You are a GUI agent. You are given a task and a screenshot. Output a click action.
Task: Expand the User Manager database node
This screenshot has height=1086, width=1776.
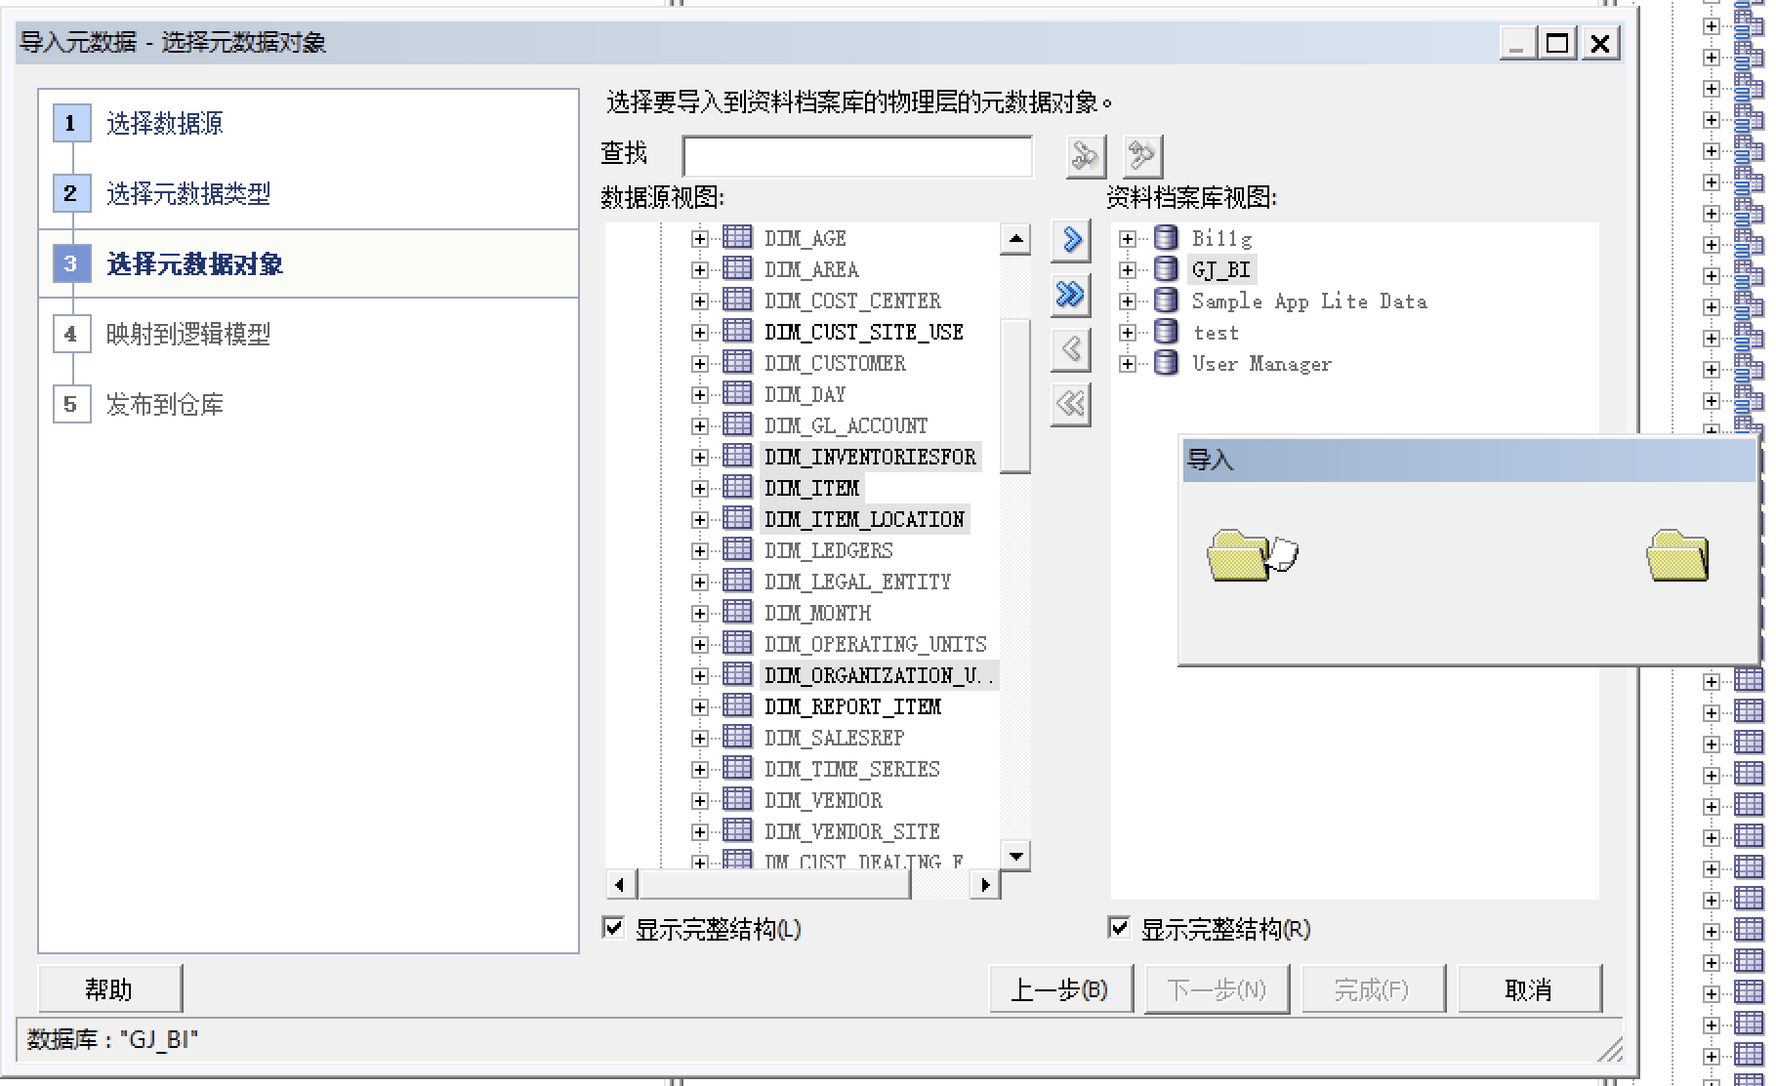pyautogui.click(x=1128, y=364)
